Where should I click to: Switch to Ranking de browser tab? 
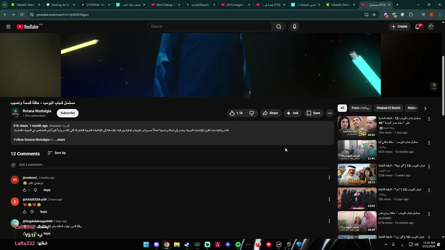(60, 5)
